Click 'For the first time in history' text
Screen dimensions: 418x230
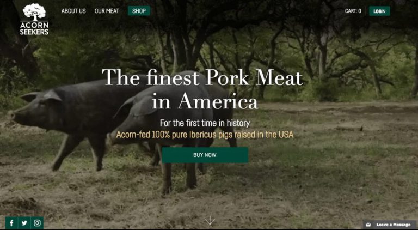click(x=205, y=123)
